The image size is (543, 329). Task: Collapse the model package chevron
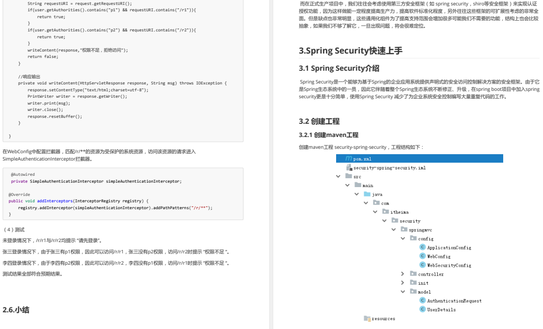pos(403,292)
